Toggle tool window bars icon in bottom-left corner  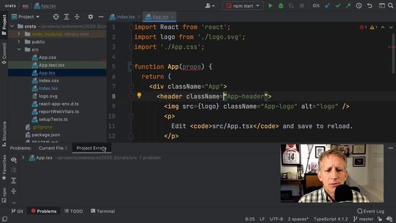coord(4,219)
